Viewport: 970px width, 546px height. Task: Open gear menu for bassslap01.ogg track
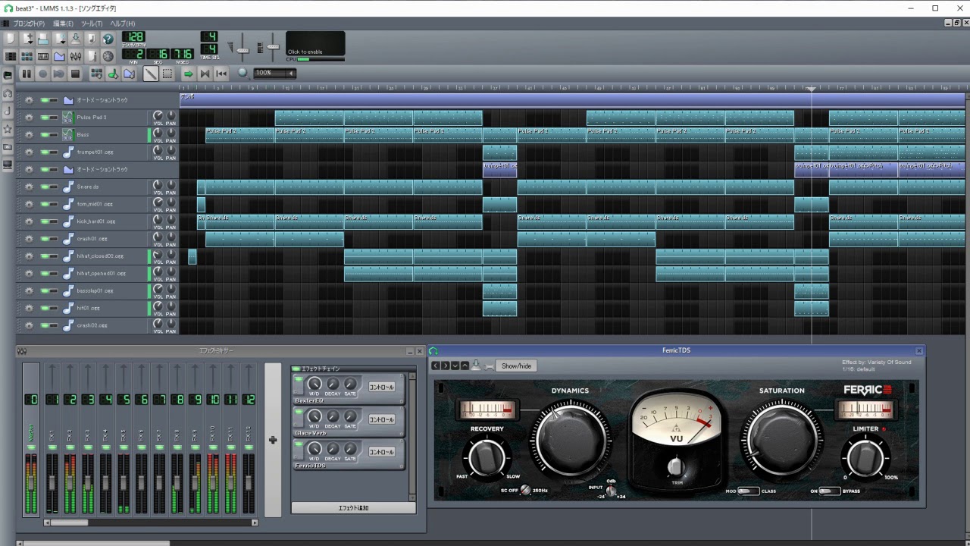(x=29, y=291)
